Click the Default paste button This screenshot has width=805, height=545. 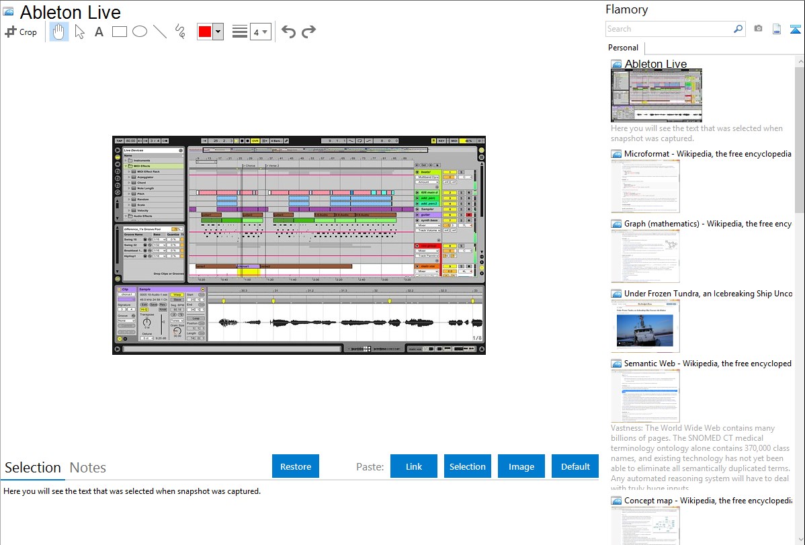(575, 466)
